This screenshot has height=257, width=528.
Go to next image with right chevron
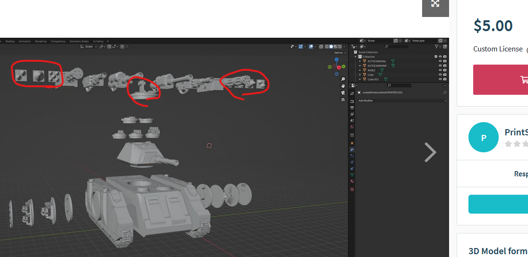(x=430, y=152)
